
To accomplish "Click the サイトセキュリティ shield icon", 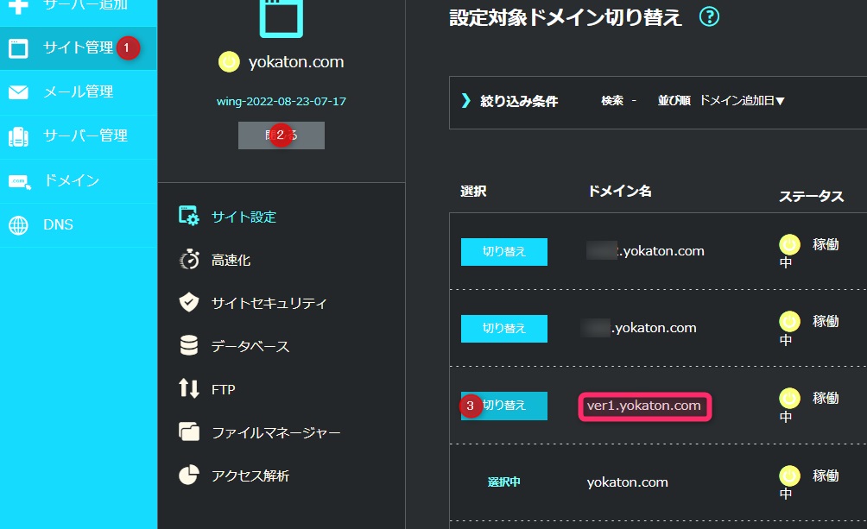I will point(188,303).
